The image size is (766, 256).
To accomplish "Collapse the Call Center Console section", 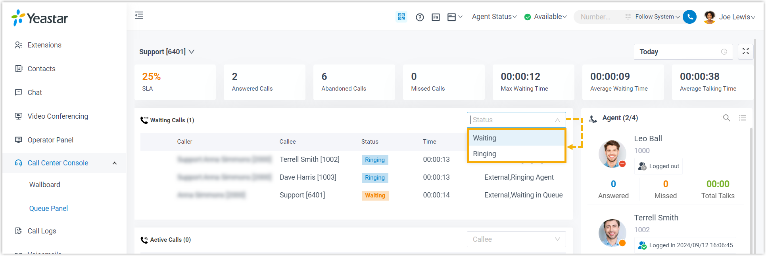I will [114, 163].
